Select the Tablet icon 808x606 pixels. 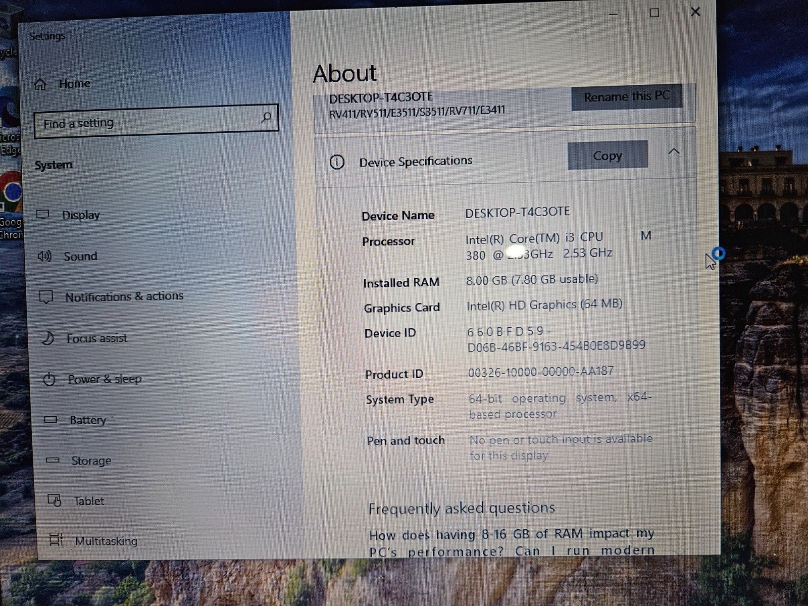[x=55, y=500]
